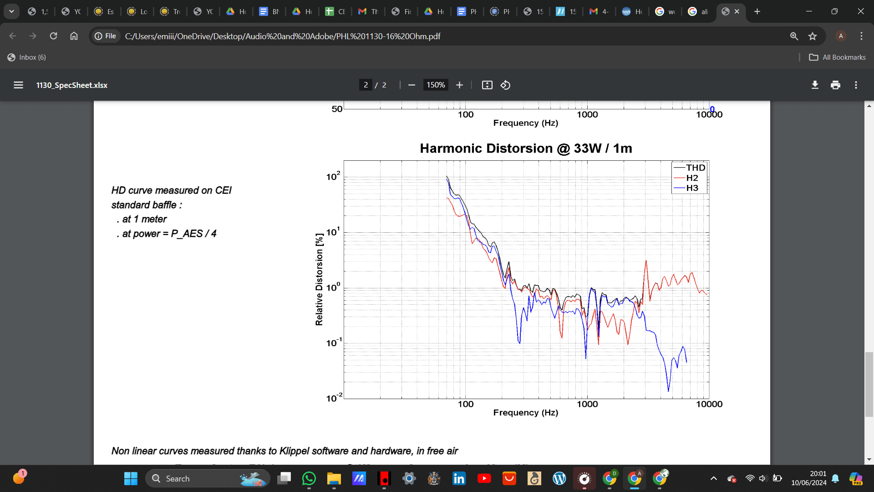
Task: Click the 'Harmonic Distorsion @ 33W / 1m' title
Action: coord(526,149)
